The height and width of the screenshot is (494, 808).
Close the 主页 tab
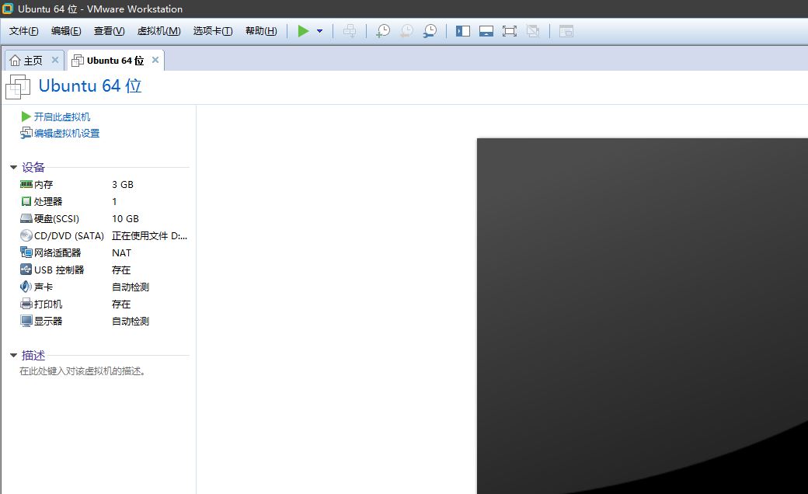(x=55, y=61)
